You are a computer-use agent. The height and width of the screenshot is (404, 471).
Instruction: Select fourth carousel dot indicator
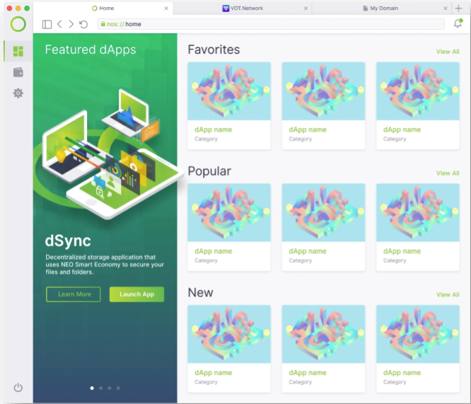coord(118,388)
